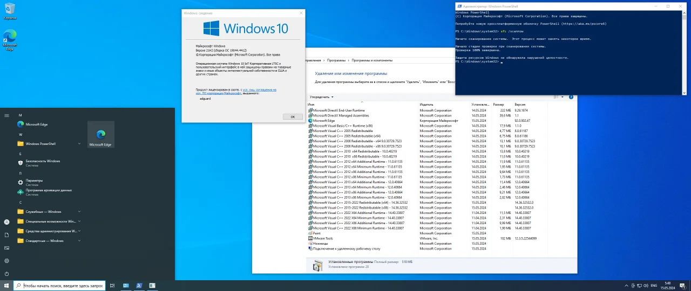
Task: Click OK in the Windows сведения dialog
Action: click(292, 116)
